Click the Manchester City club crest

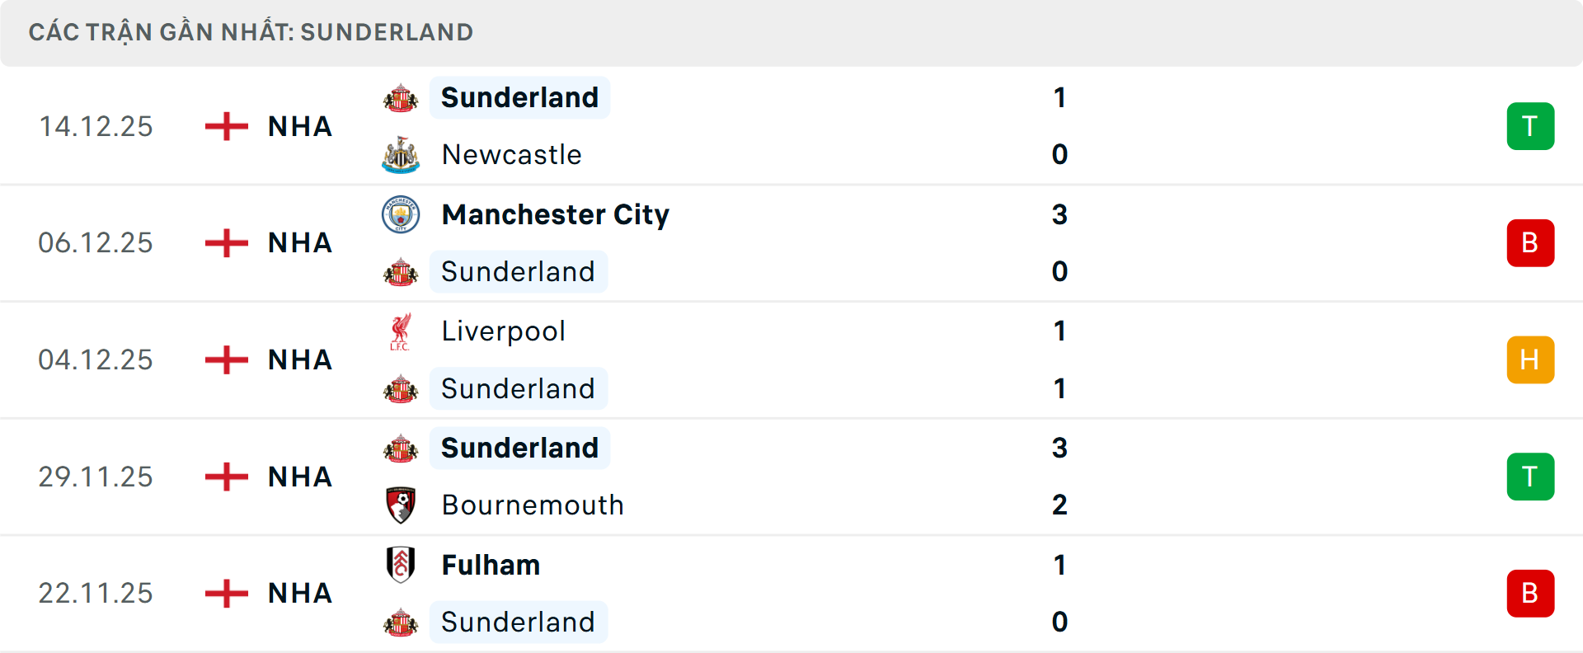(401, 214)
